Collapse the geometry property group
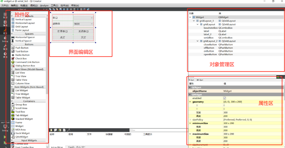Image resolution: width=285 pixels, height=148 pixels. [x=190, y=102]
